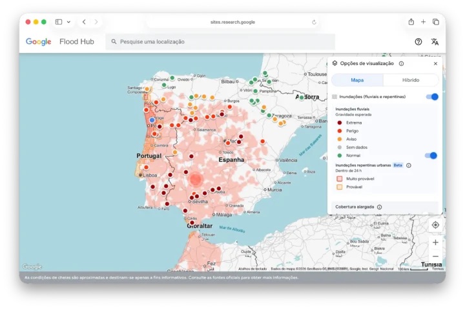Open the Termos link on the map
This screenshot has height=309, width=465.
coord(438,268)
